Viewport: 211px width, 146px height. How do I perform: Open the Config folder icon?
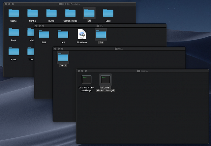click(x=32, y=13)
